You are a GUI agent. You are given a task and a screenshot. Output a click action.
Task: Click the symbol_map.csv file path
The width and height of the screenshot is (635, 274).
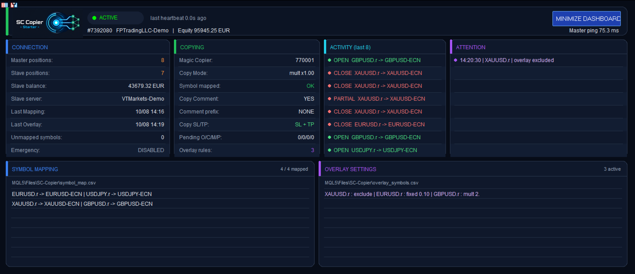(54, 183)
